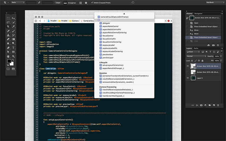Toggle Delete Cropped Pixels checkbox
Screen dimensions: 226x141
pyautogui.click(x=92, y=3)
